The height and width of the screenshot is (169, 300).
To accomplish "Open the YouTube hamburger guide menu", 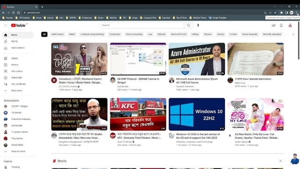I will coord(6,25).
